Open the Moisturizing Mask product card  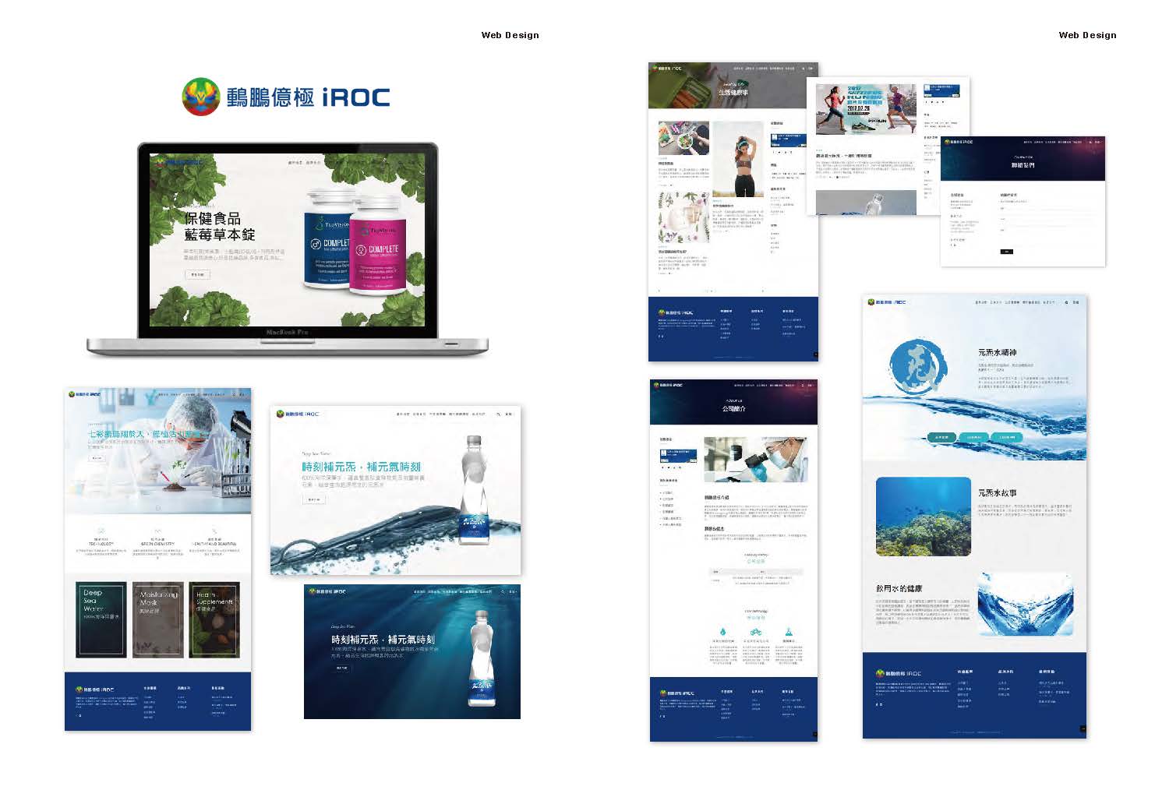[x=157, y=619]
